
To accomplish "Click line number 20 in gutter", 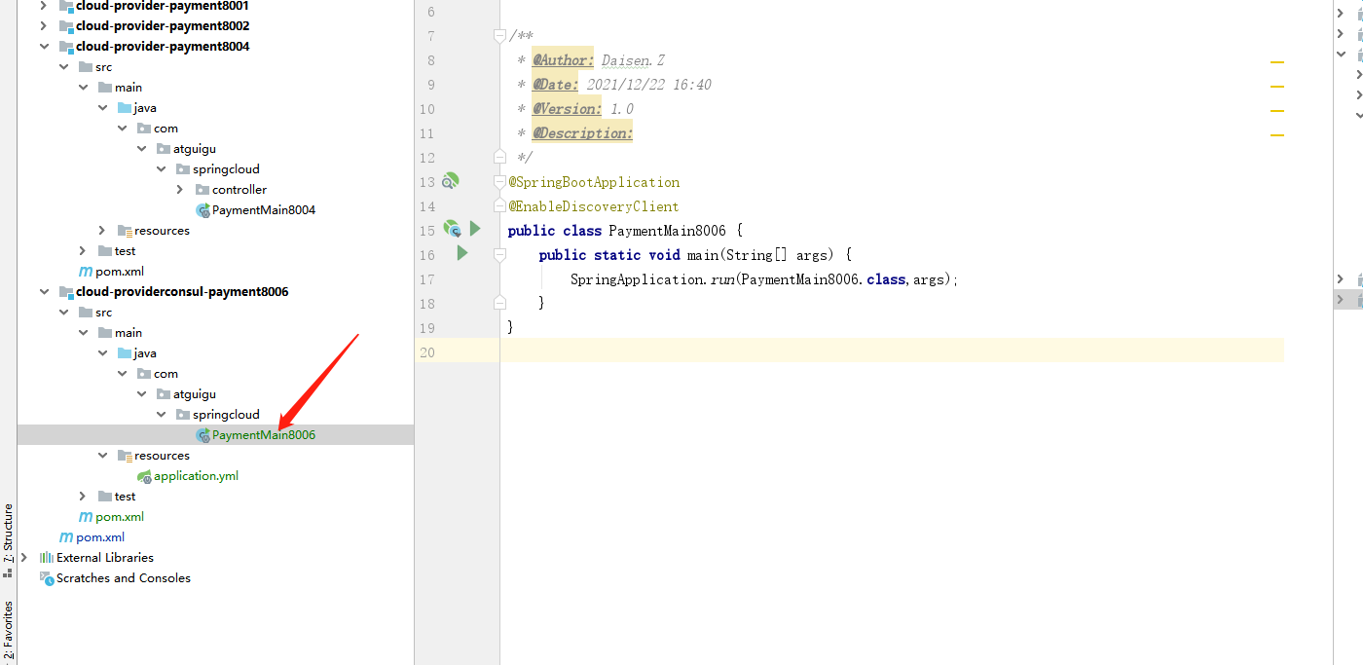I will (427, 352).
